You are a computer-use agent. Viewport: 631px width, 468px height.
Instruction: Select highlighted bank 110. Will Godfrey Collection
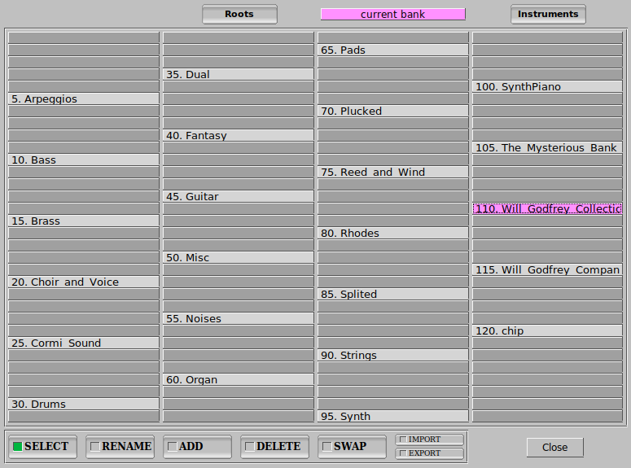547,209
